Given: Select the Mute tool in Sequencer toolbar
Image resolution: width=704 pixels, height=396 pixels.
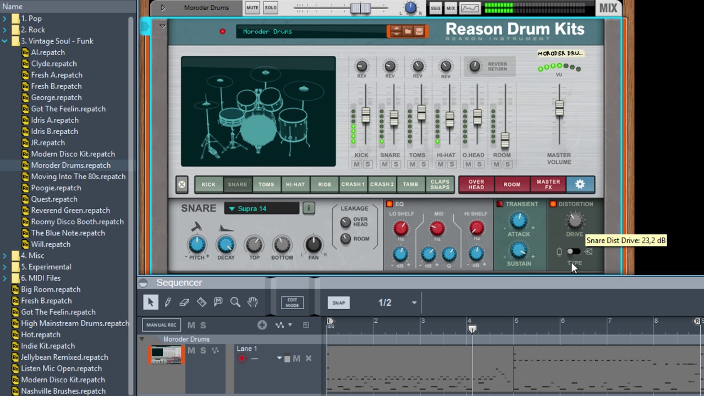Looking at the screenshot, I should (218, 302).
